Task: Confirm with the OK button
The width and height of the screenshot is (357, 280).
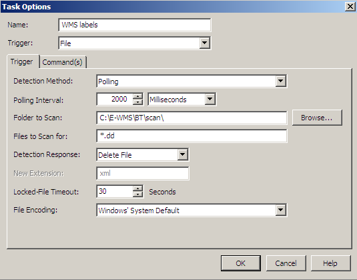Action: [x=241, y=263]
